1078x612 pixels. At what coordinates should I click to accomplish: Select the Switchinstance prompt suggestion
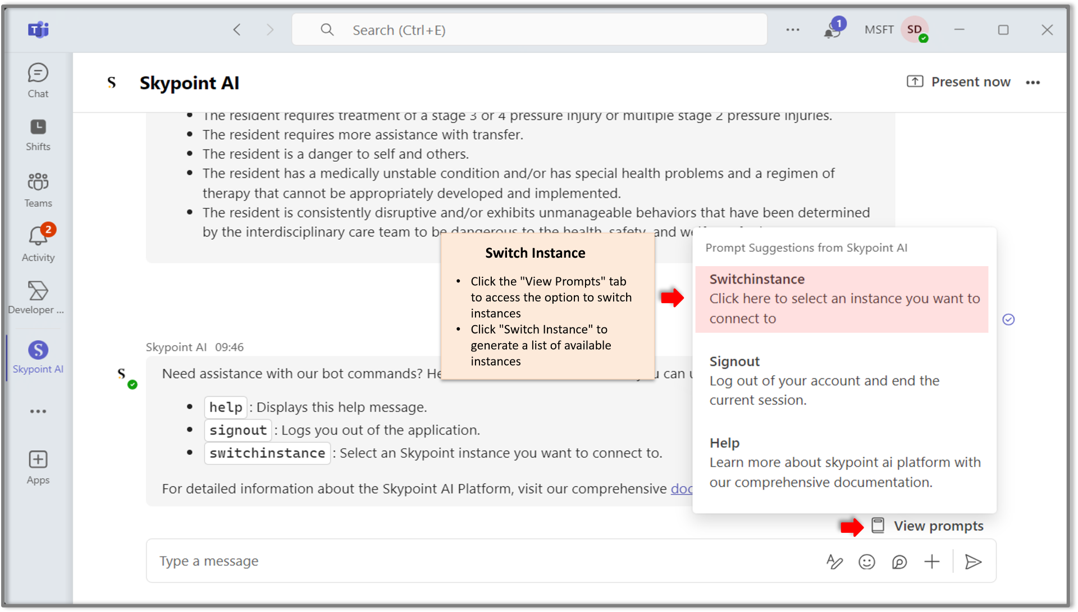[842, 299]
